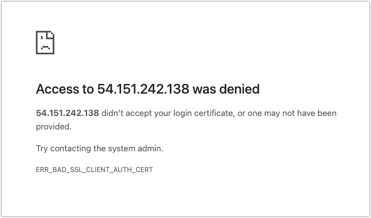This screenshot has width=371, height=218.
Task: Click the word "Access" in the heading
Action: pyautogui.click(x=58, y=89)
